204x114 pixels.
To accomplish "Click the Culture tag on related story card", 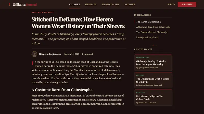I will point(140,75).
